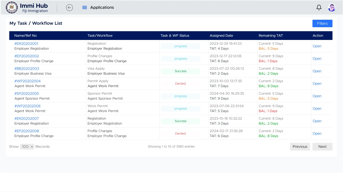Click the Task & WF Status column header
This screenshot has height=192, width=343.
[175, 35]
